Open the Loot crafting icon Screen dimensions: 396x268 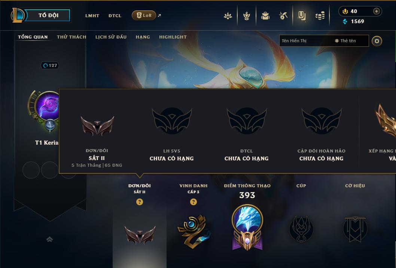coord(283,16)
